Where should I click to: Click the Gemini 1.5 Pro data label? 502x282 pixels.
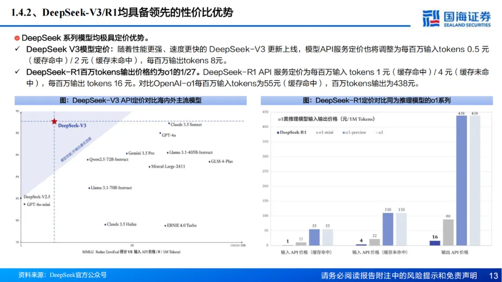pyautogui.click(x=141, y=153)
